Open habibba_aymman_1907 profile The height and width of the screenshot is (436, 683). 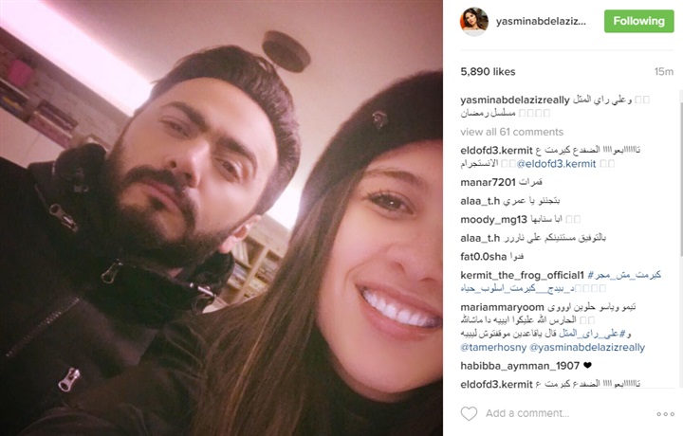520,366
